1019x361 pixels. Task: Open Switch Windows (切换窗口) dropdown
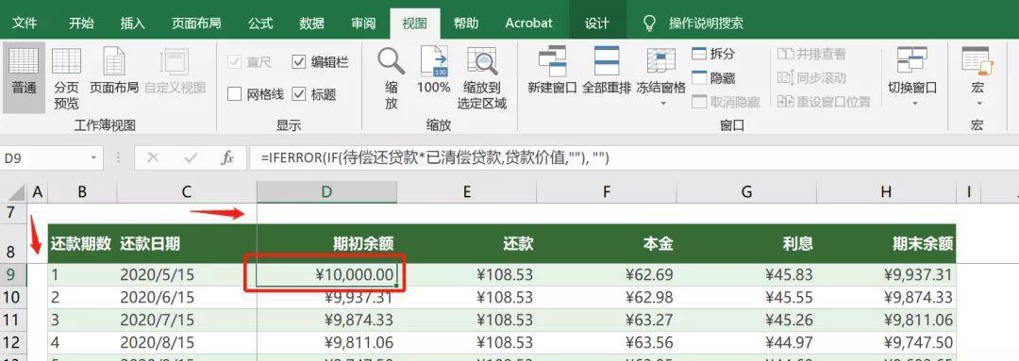point(912,77)
